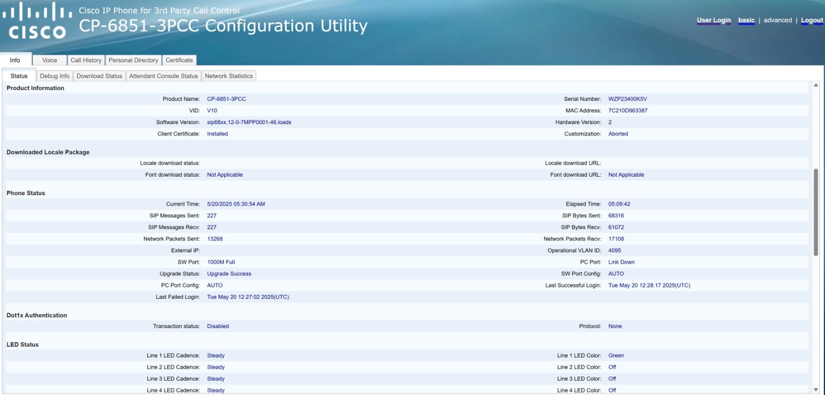Click Line 1 LED Cadence value Steady
This screenshot has width=825, height=395.
216,356
